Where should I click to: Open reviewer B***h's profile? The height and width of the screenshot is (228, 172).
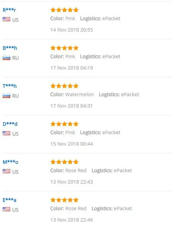pos(10,48)
